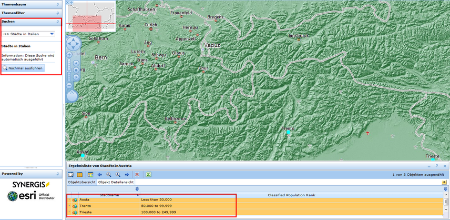
Task: Select the Aosta city name cell
Action: [109, 199]
